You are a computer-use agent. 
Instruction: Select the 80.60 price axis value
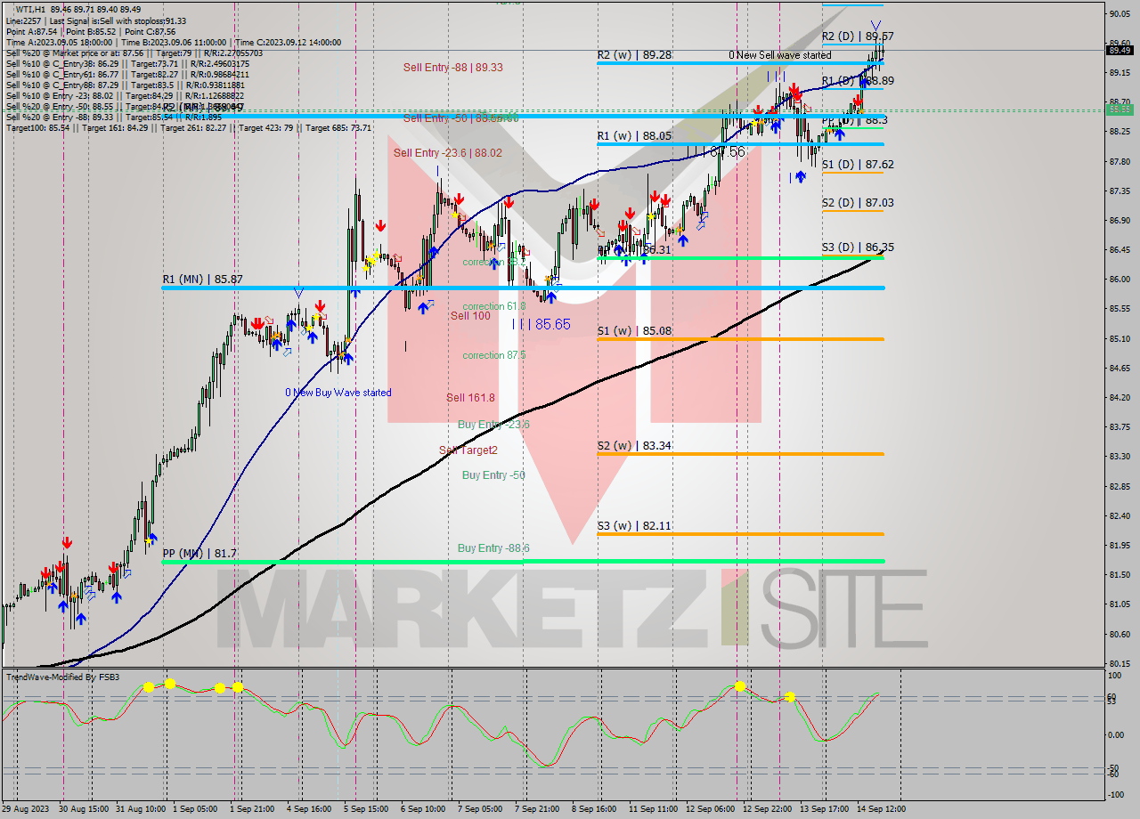click(x=1120, y=634)
